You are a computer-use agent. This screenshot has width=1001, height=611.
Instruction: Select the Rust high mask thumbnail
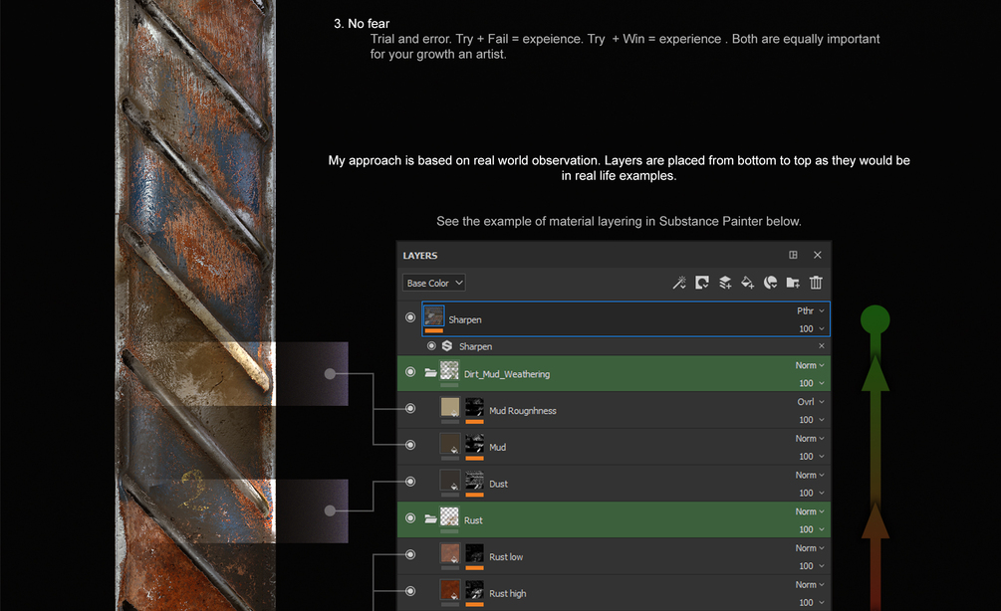(x=474, y=590)
